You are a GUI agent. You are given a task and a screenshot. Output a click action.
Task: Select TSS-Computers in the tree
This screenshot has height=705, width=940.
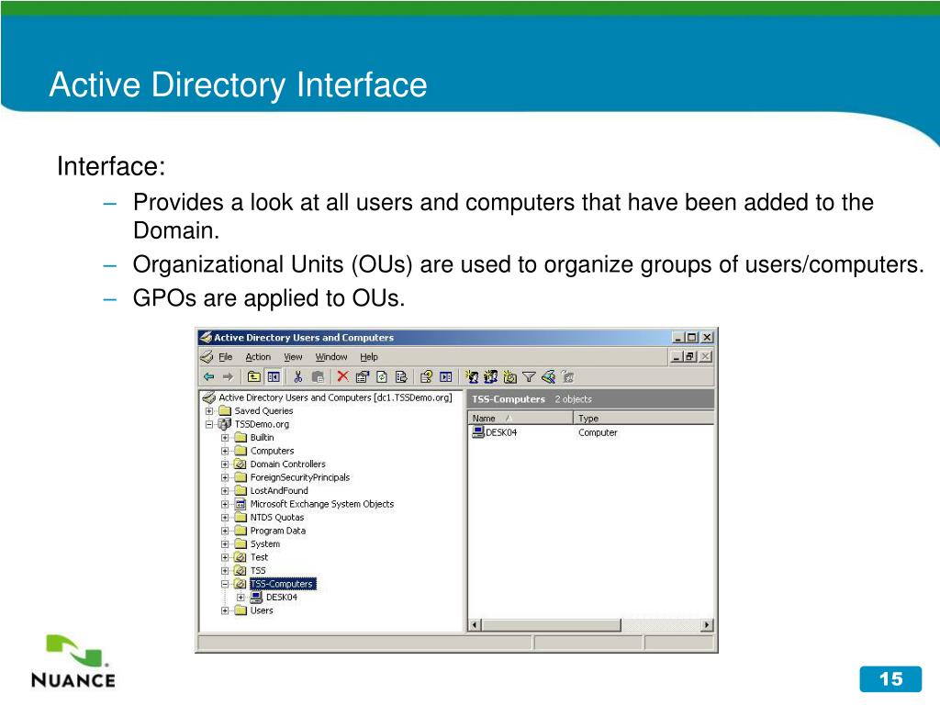coord(282,584)
